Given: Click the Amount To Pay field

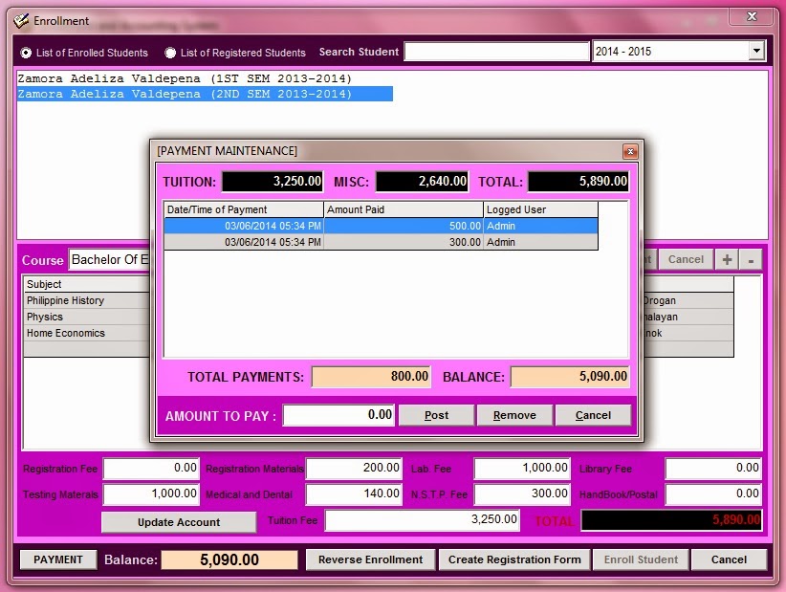Looking at the screenshot, I should pyautogui.click(x=338, y=415).
